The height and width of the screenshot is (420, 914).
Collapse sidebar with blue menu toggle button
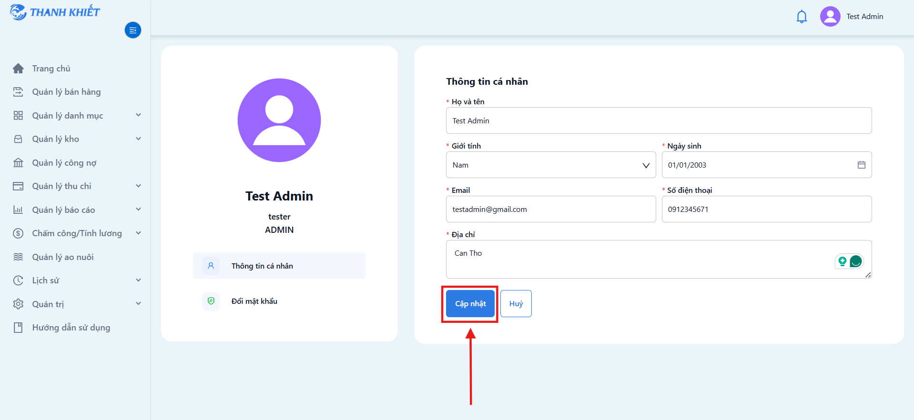point(133,30)
